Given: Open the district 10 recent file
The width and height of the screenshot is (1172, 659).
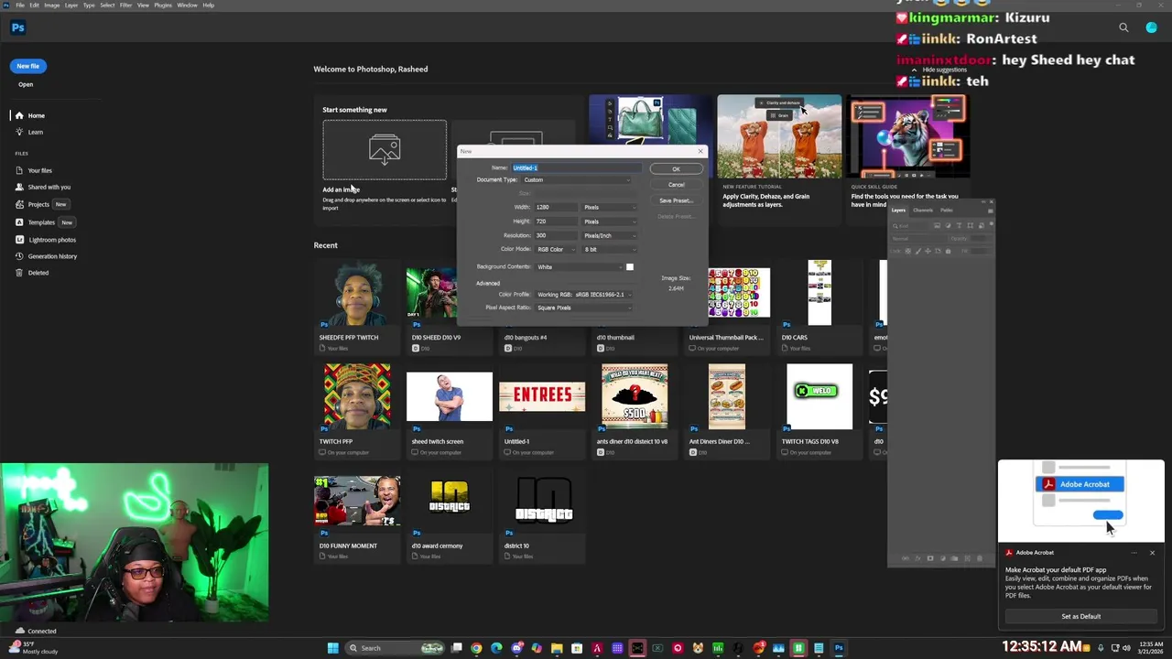Looking at the screenshot, I should click(x=544, y=501).
